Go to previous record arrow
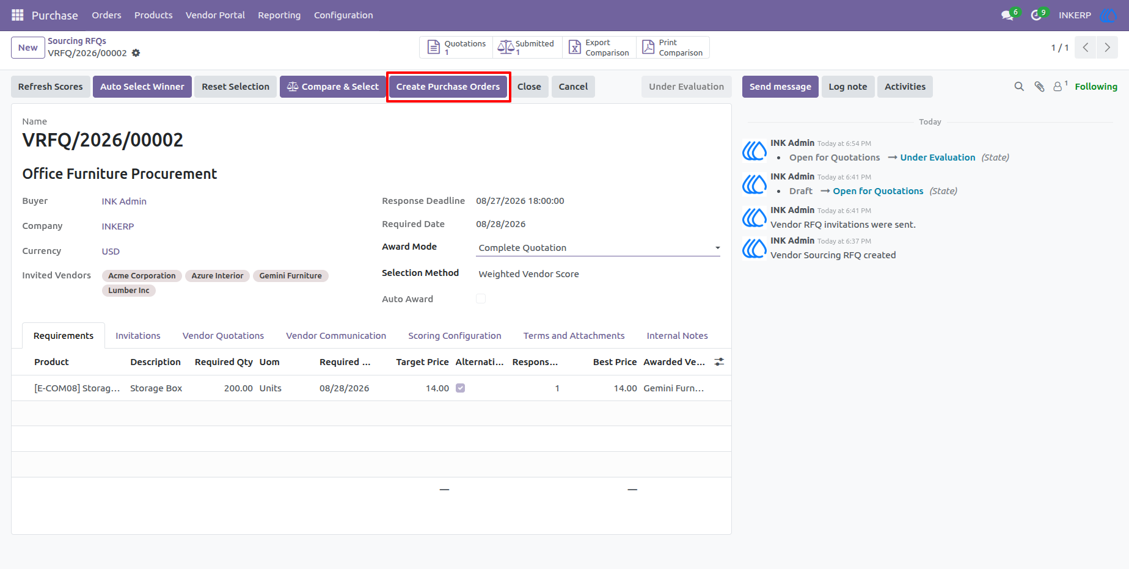 [x=1086, y=48]
